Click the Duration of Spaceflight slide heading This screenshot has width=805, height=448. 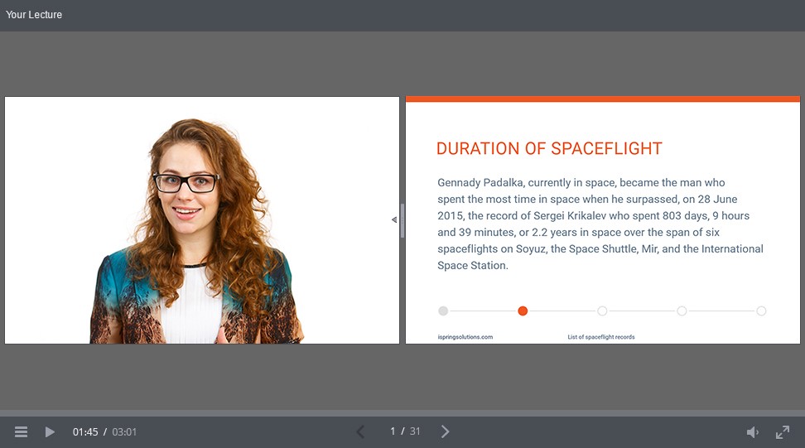549,149
